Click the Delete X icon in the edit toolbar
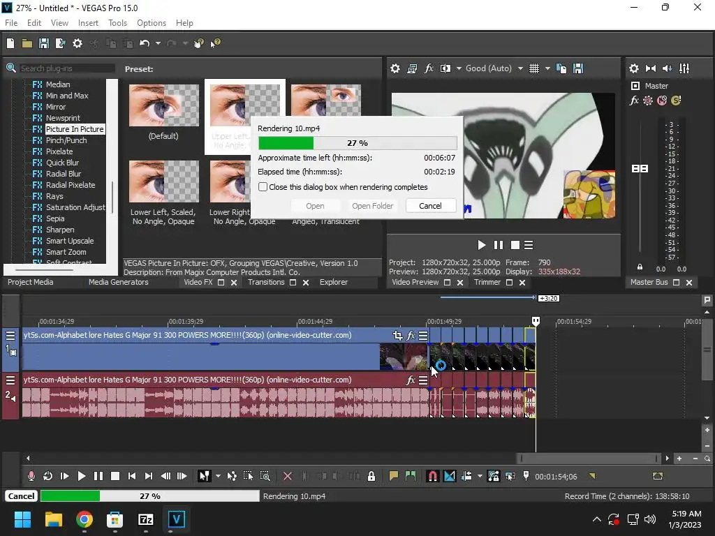715x536 pixels. click(287, 476)
